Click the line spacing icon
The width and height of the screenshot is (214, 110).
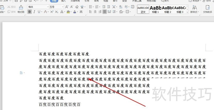[x=114, y=12]
